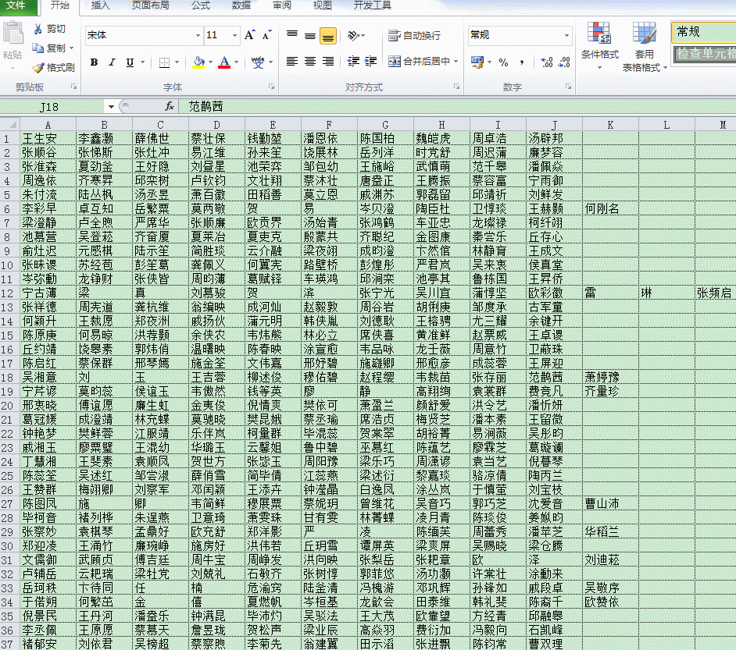Open the font name 宋体 dropdown
The image size is (736, 650).
(198, 35)
